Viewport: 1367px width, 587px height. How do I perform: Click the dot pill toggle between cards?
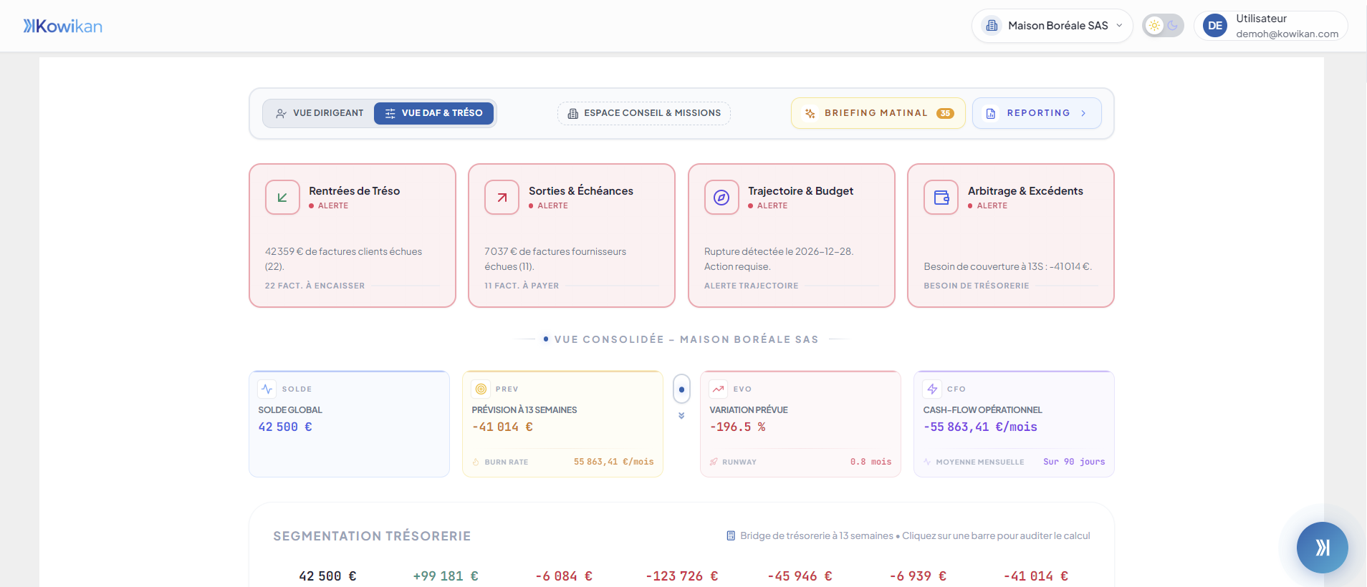pyautogui.click(x=681, y=389)
